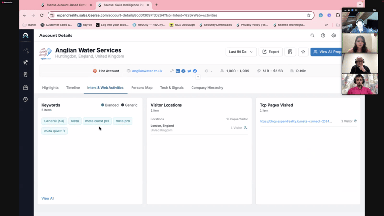Click the copy link chain icon
The image size is (384, 216).
172,71
